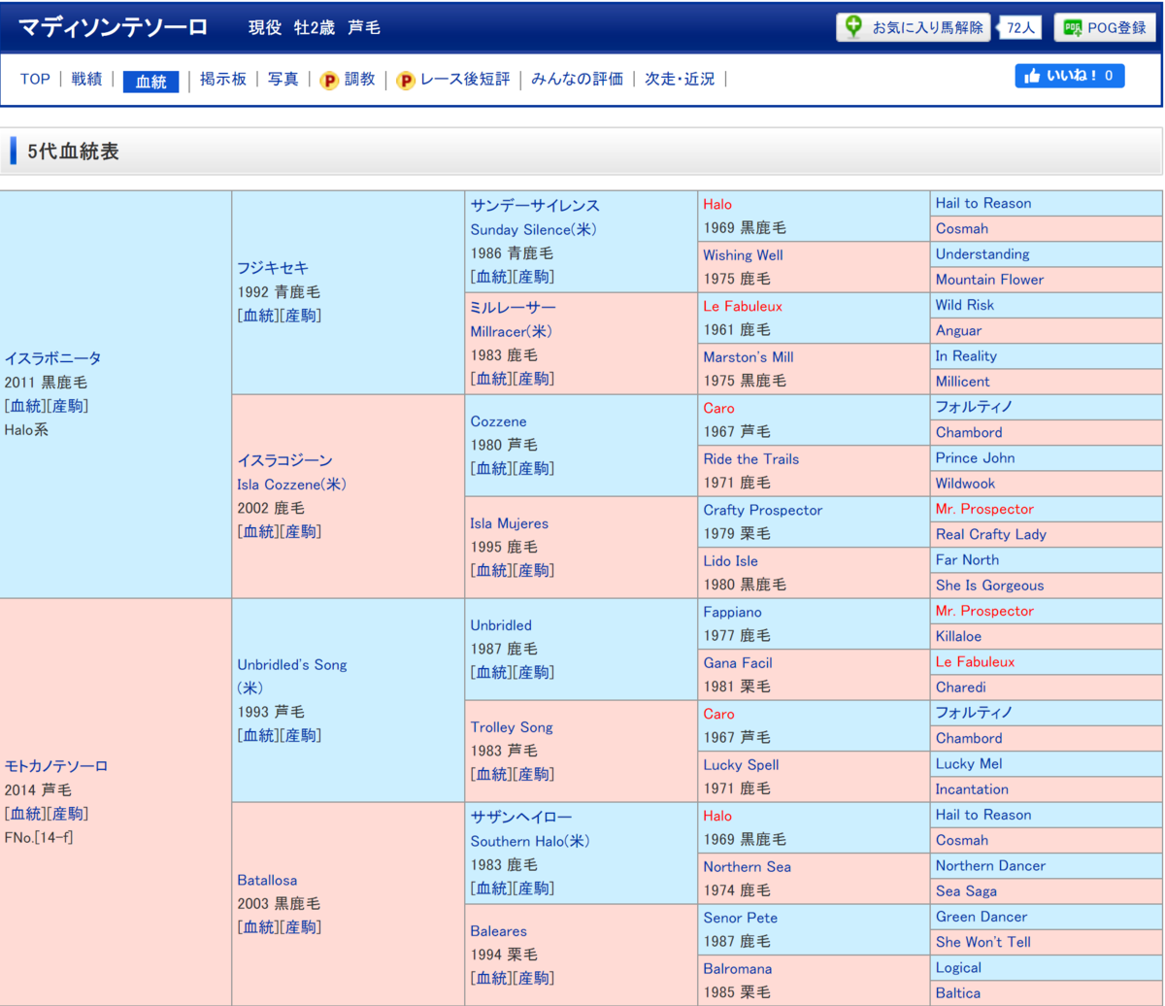
Task: Click the Trolley Song link
Action: pyautogui.click(x=512, y=727)
